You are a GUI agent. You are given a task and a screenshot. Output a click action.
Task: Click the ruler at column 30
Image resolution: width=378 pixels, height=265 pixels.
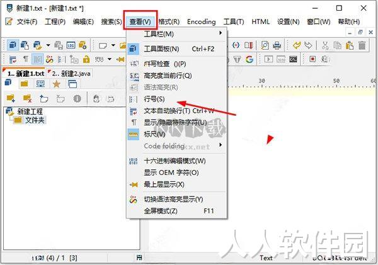point(262,82)
